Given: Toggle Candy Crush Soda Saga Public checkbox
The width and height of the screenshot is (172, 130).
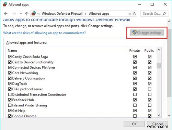Looking at the screenshot, I should pos(150,57).
